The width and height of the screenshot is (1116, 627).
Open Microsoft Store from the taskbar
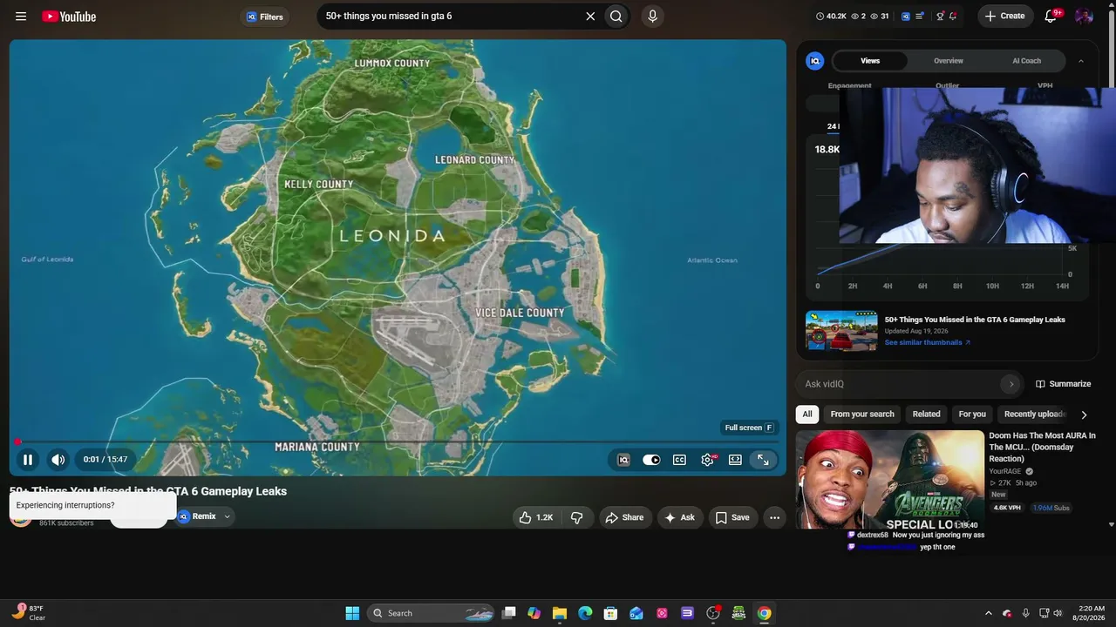pyautogui.click(x=610, y=613)
